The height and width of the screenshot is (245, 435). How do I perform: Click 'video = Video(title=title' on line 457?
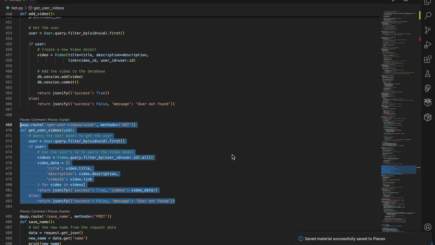pos(93,55)
